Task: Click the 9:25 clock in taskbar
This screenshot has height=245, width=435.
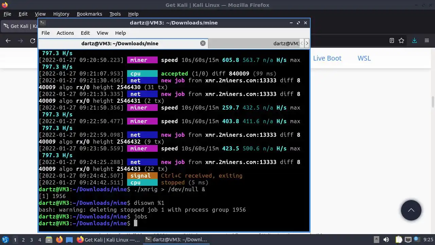Action: [x=428, y=240]
